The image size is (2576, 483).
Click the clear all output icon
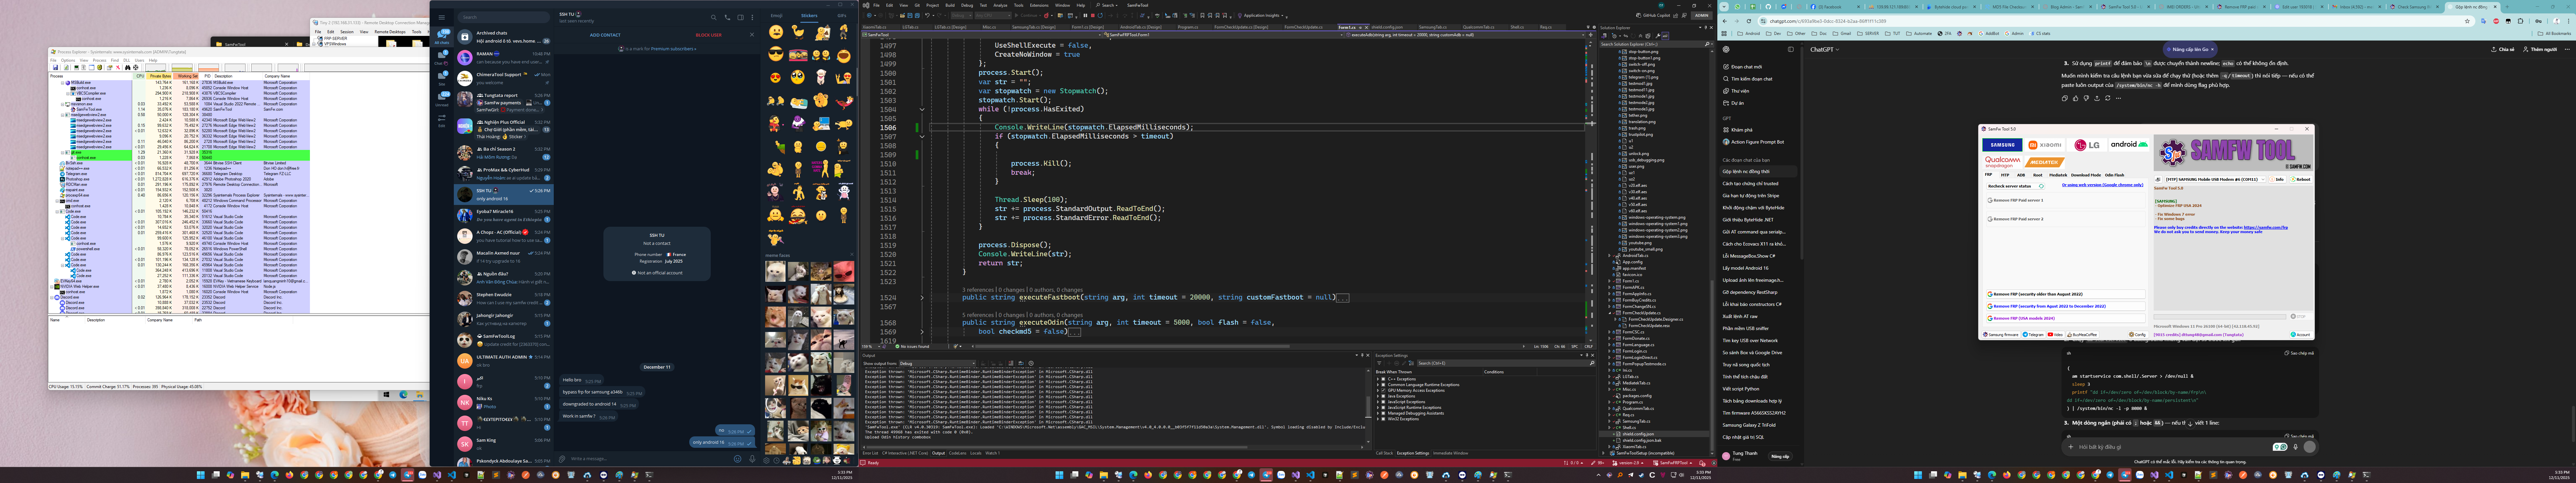pyautogui.click(x=1011, y=363)
